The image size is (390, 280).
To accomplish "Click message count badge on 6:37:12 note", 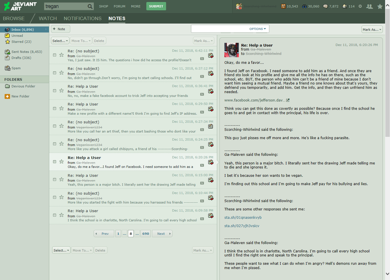I will point(202,77).
